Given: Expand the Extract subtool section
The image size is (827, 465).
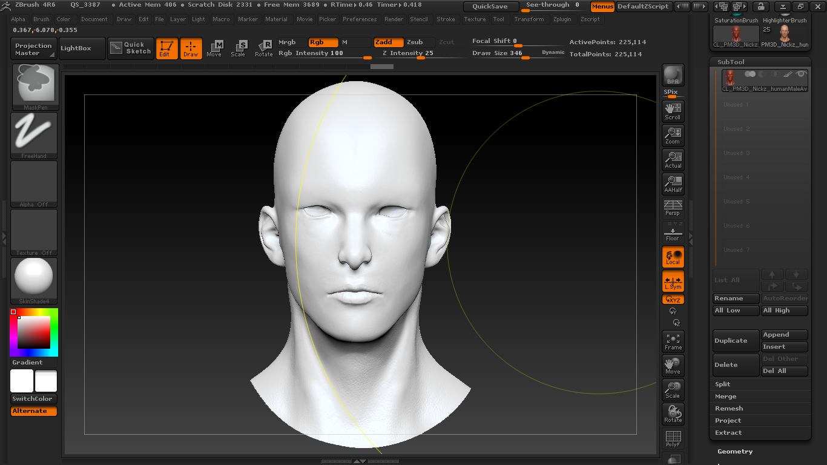Looking at the screenshot, I should [728, 433].
